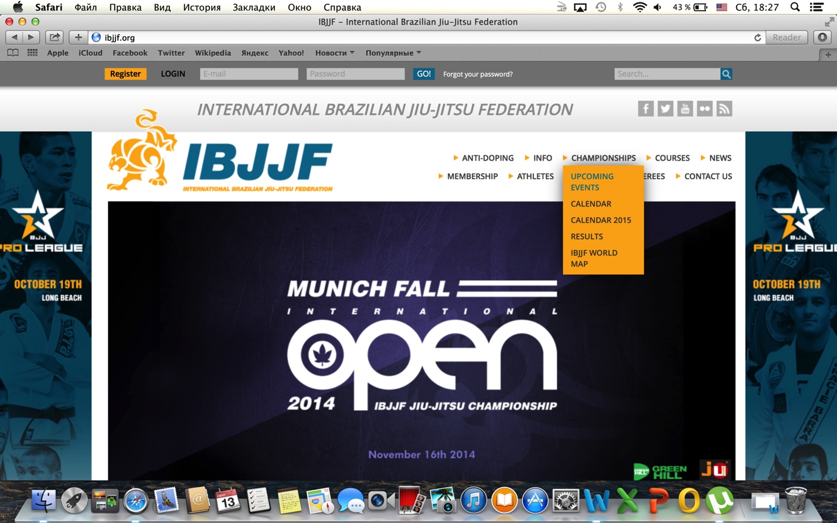Open uTorrent in the Dock
Image resolution: width=837 pixels, height=523 pixels.
pyautogui.click(x=719, y=501)
